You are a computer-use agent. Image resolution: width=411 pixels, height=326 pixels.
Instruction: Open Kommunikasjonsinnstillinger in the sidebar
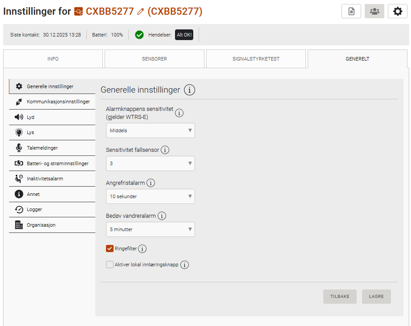point(52,102)
